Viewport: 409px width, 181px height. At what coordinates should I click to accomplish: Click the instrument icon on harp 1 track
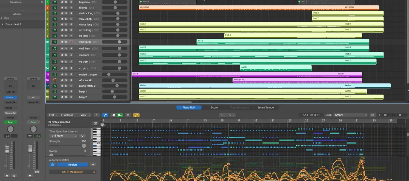pyautogui.click(x=55, y=92)
